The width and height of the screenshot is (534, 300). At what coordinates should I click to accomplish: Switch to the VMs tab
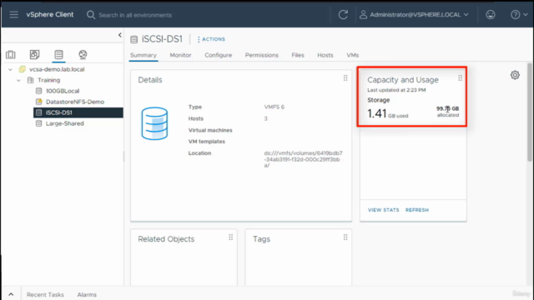click(352, 55)
